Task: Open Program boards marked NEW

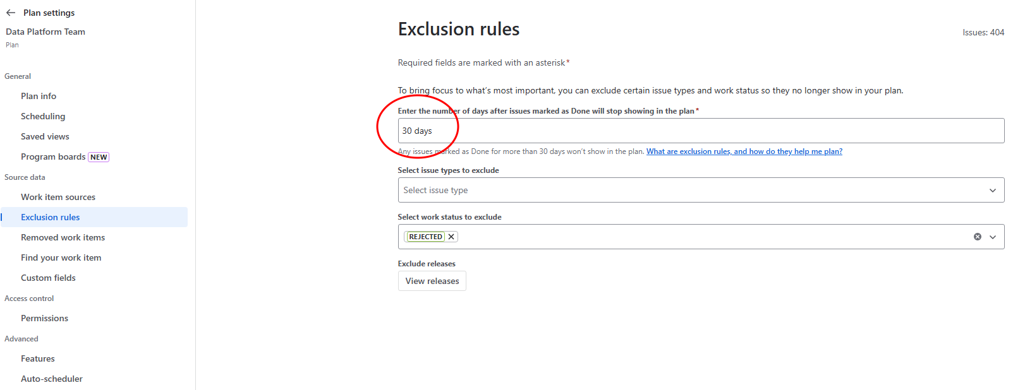Action: tap(53, 156)
